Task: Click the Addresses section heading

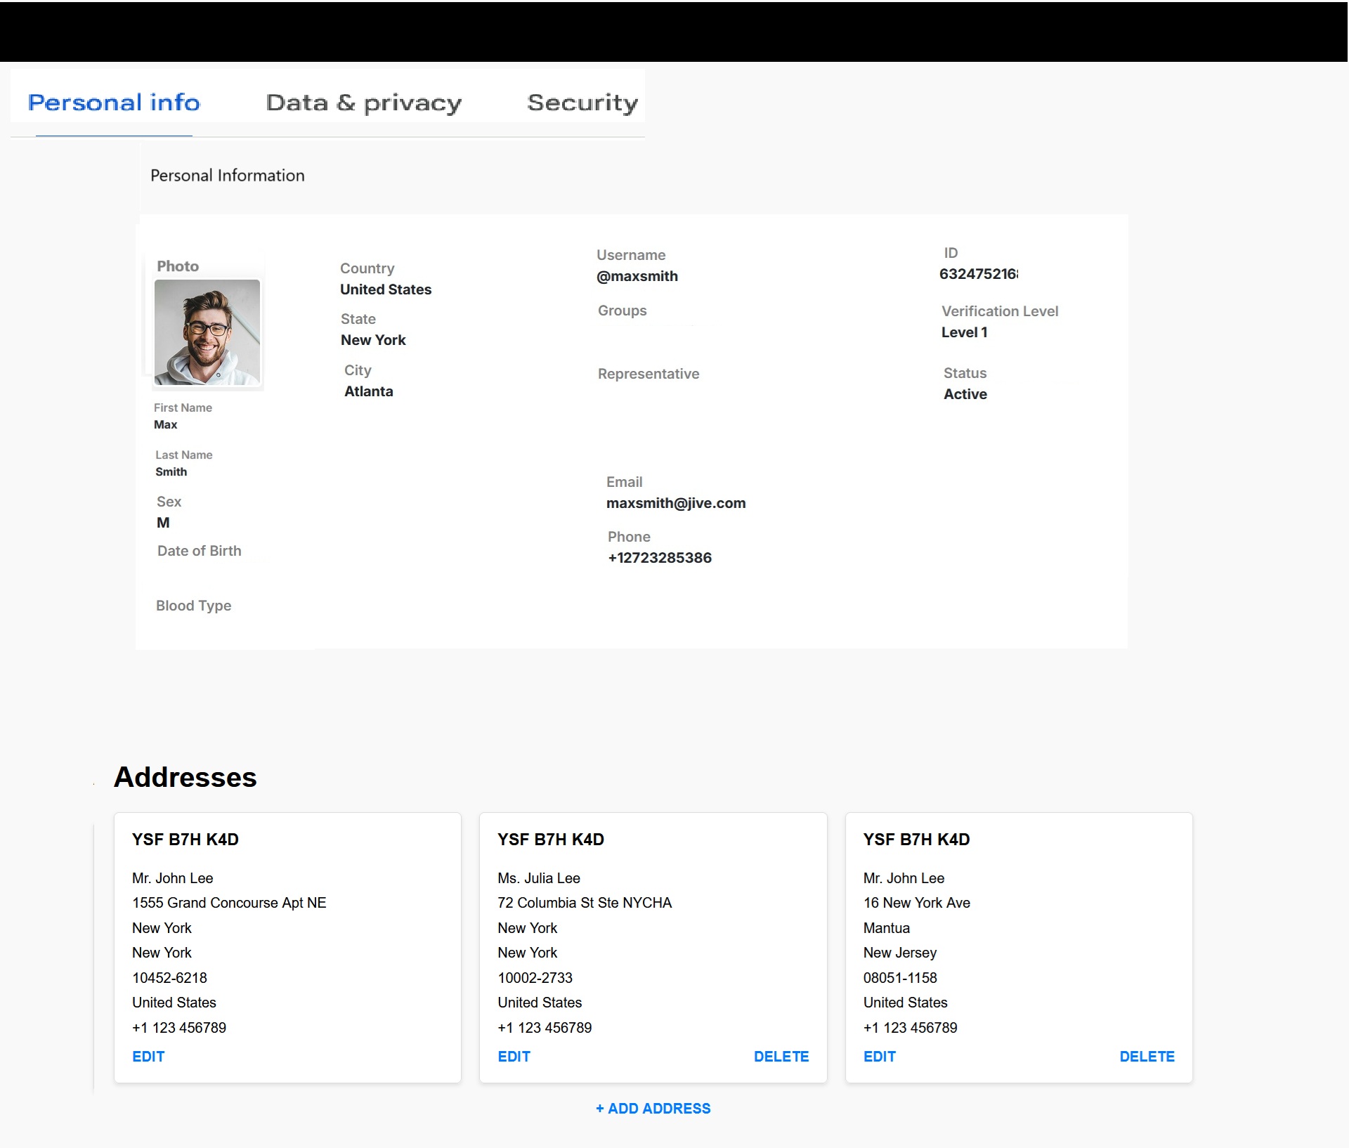Action: click(x=185, y=777)
